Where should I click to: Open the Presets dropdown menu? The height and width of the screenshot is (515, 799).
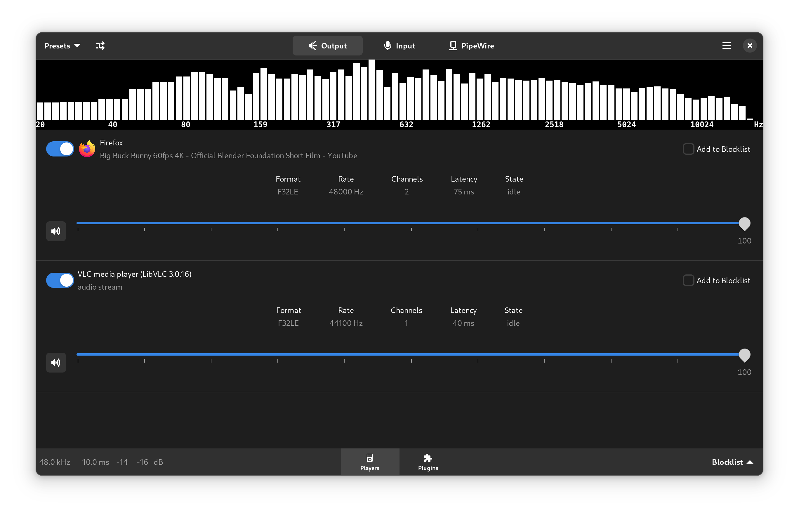click(x=62, y=45)
